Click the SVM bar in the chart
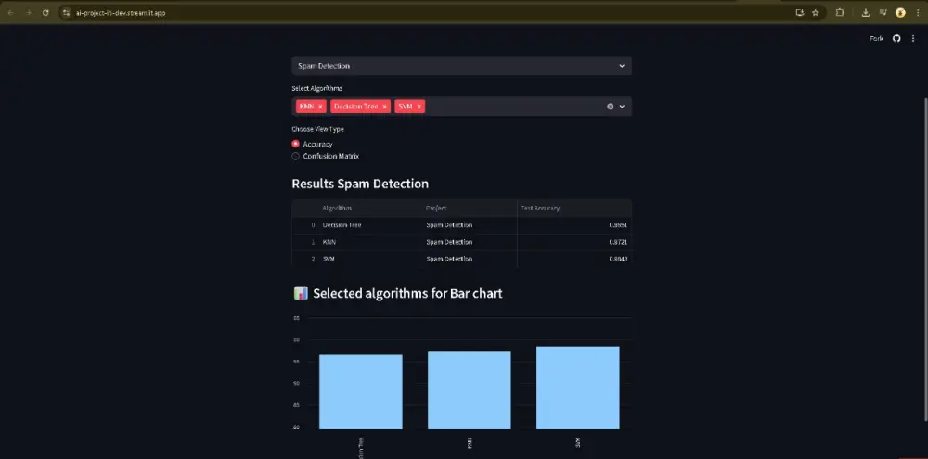Image resolution: width=928 pixels, height=459 pixels. 577,388
